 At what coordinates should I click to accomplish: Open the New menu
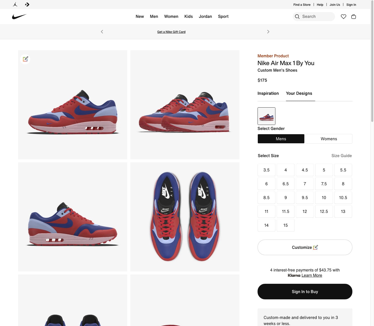pyautogui.click(x=140, y=16)
